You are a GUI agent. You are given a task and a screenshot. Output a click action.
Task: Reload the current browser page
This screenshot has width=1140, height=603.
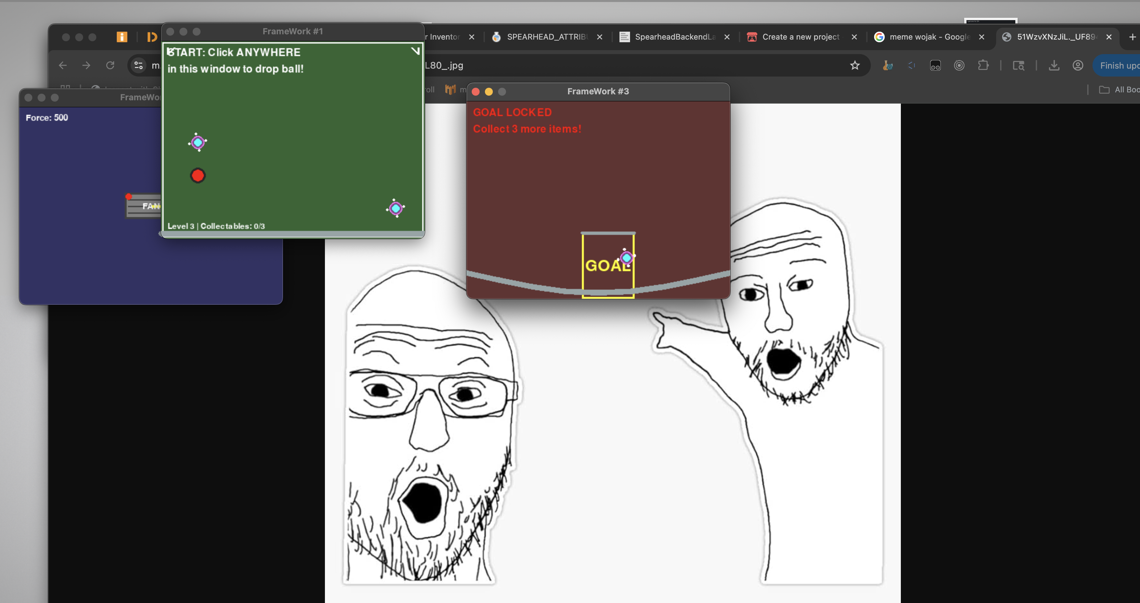click(110, 65)
